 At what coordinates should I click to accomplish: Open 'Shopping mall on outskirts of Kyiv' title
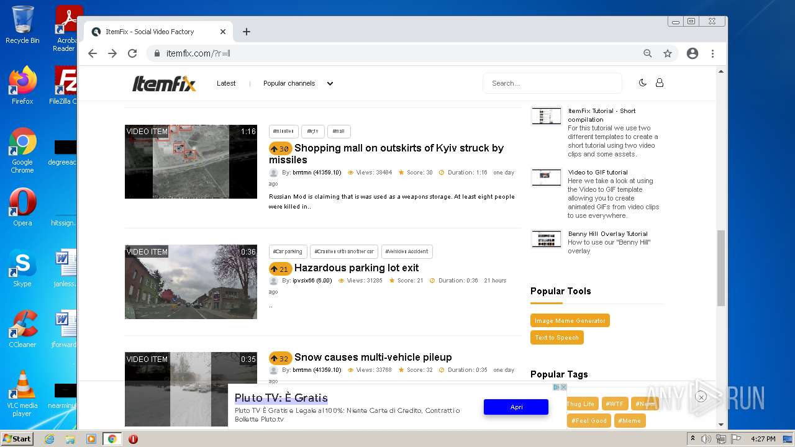[386, 153]
